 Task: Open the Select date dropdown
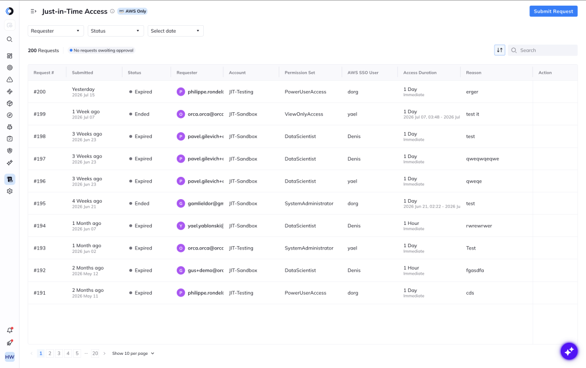pos(175,31)
